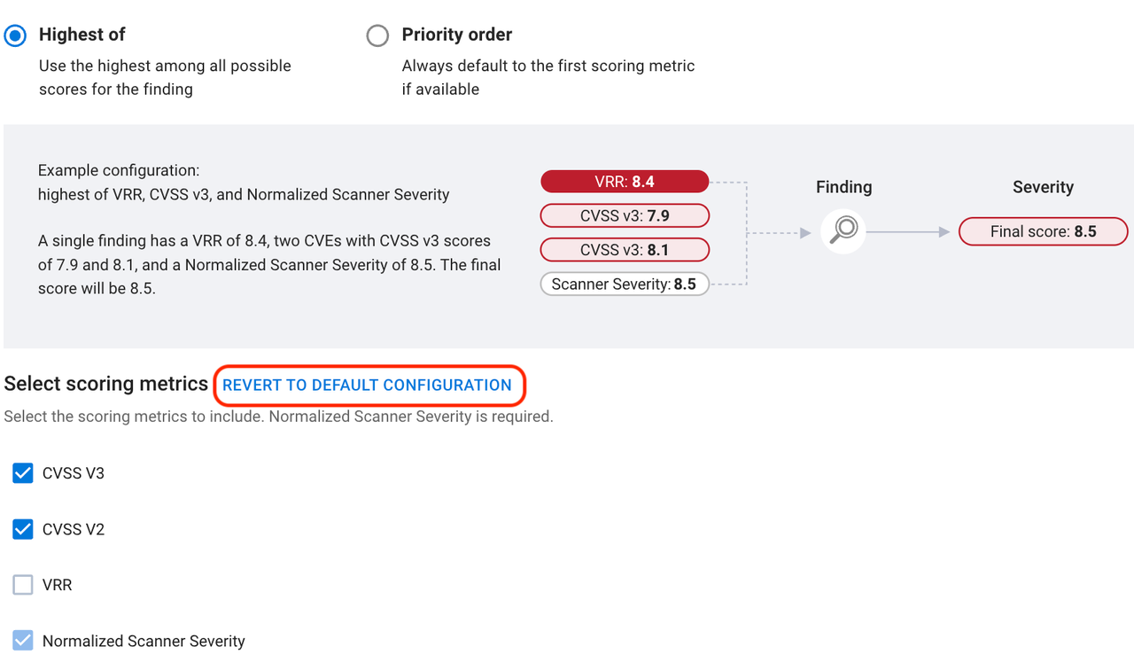This screenshot has height=670, width=1134.
Task: Enable the VRR scoring metric checkbox
Action: tap(23, 585)
